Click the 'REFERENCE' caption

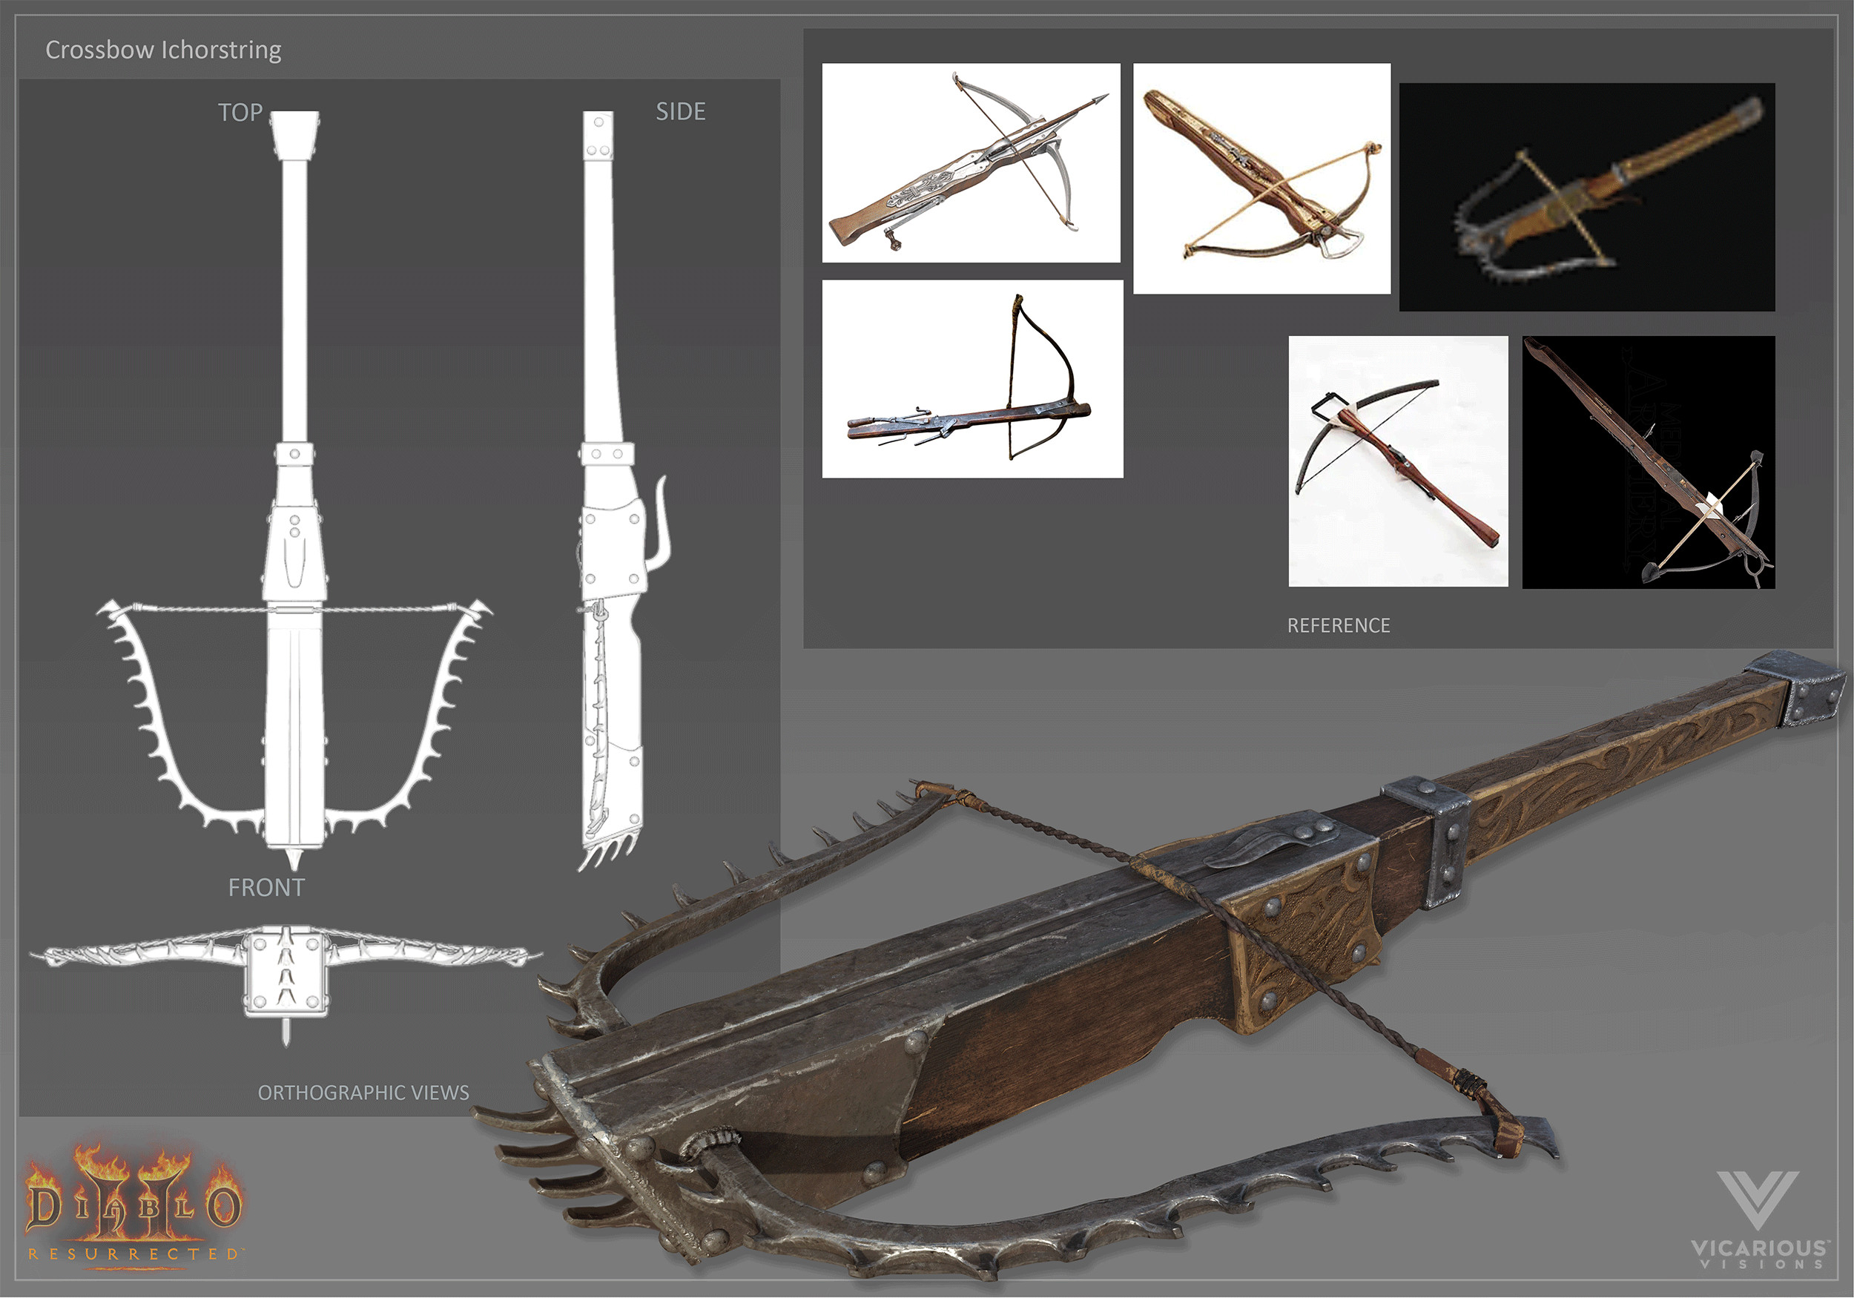(x=1339, y=626)
